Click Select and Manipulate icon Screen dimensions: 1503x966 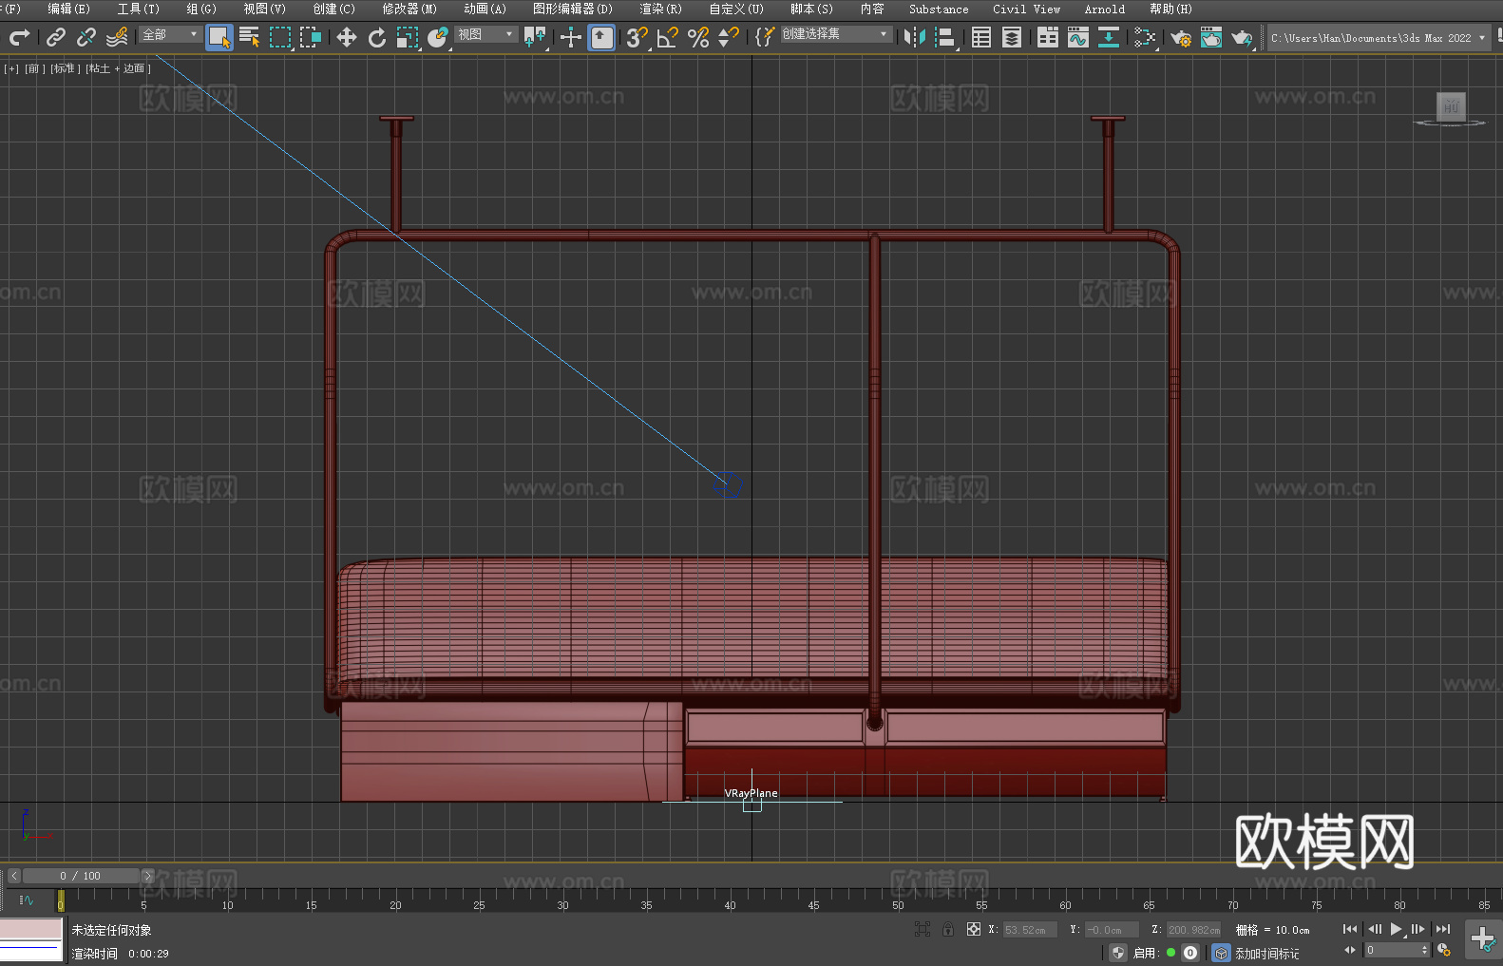click(x=571, y=37)
